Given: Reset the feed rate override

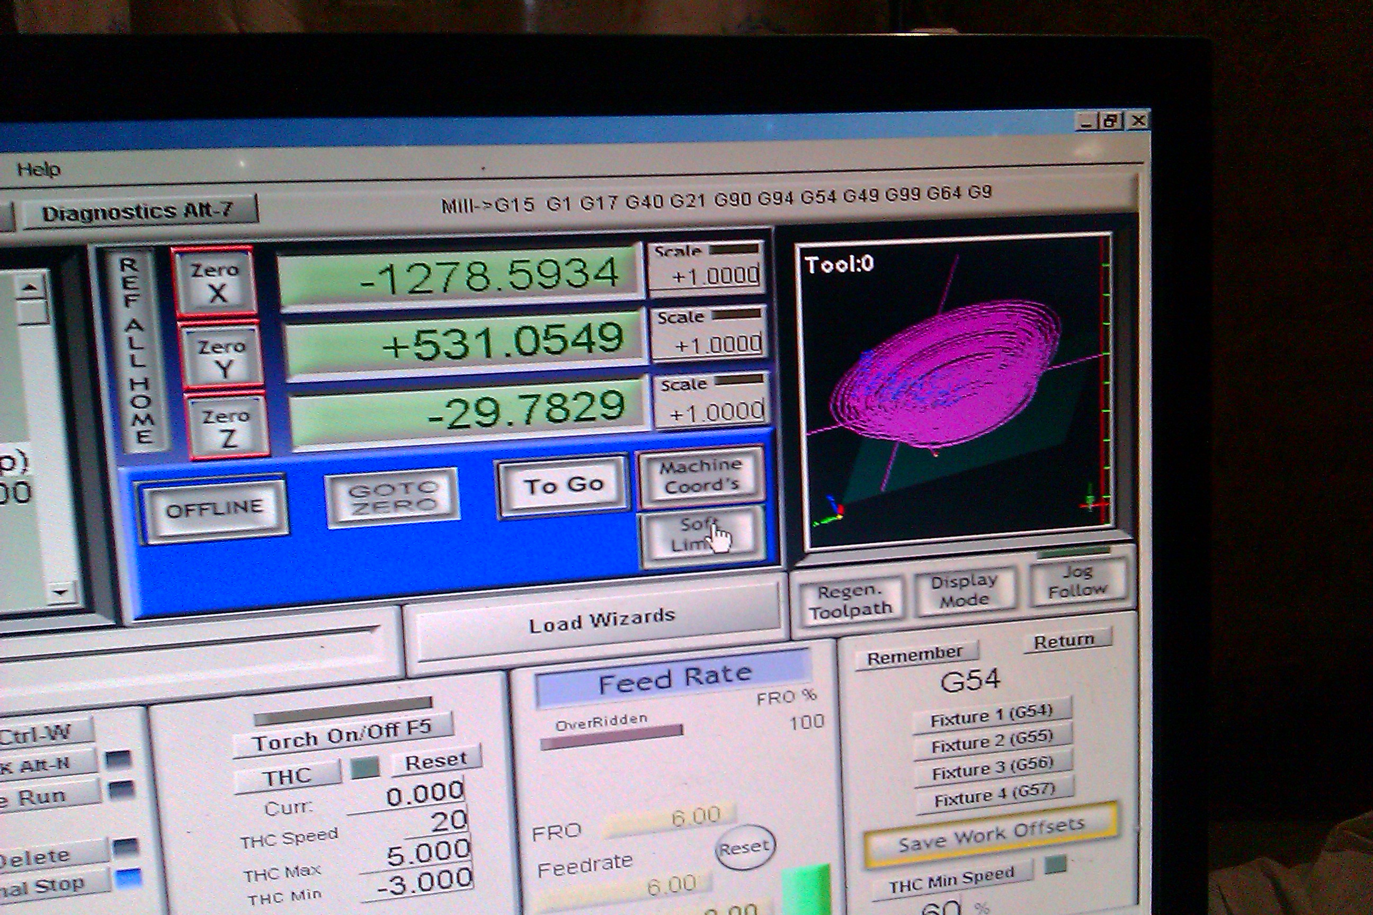Looking at the screenshot, I should pyautogui.click(x=744, y=847).
